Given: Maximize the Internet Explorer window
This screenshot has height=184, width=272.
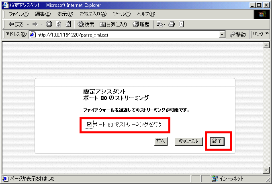Looking at the screenshot, I should pos(259,5).
